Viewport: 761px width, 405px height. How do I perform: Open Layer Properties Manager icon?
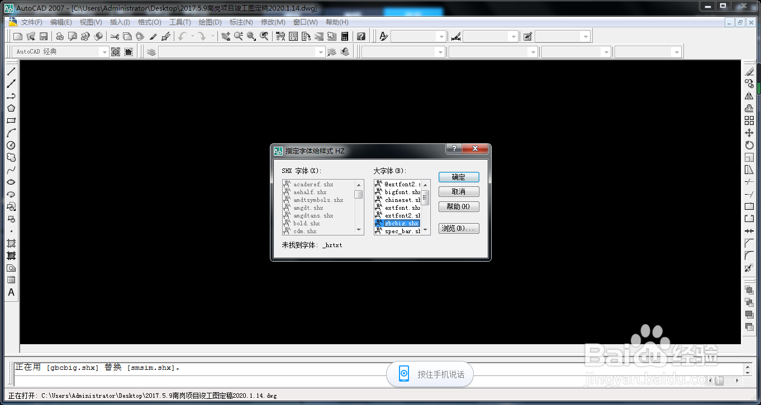click(151, 52)
